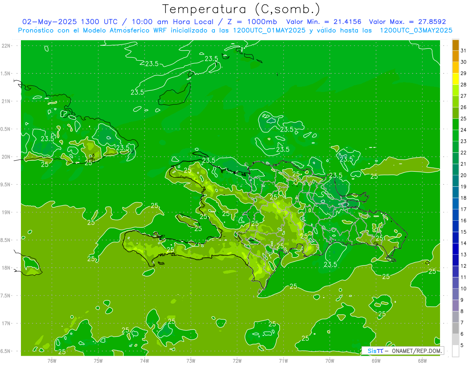The image size is (474, 366).
Task: Click the "75W" longitude axis label
Action: point(98,360)
